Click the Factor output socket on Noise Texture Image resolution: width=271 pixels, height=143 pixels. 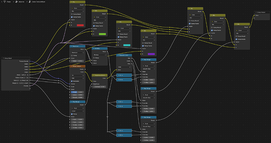point(85,69)
